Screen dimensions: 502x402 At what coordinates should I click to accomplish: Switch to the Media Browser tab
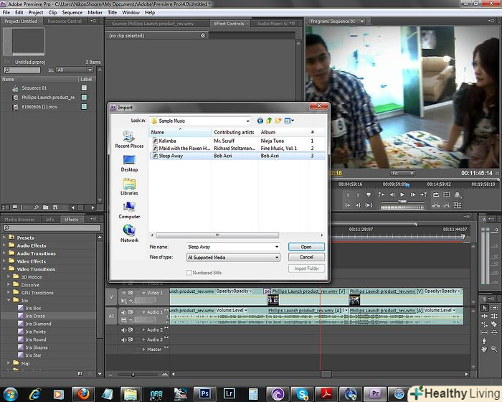(x=20, y=220)
